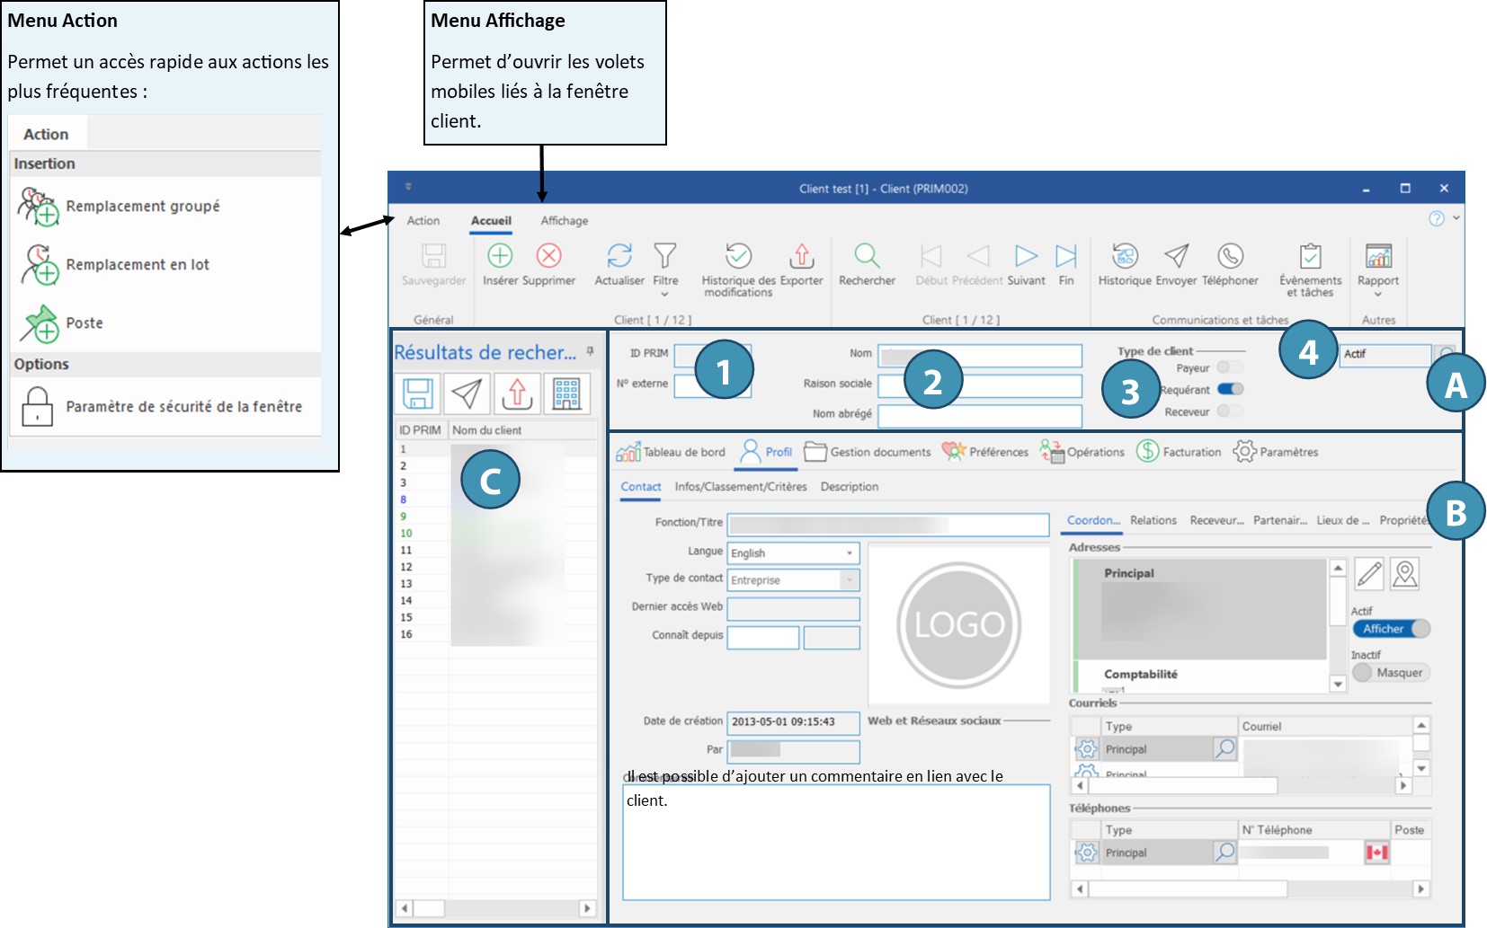The height and width of the screenshot is (928, 1487).
Task: Expand the Rapport dropdown menu
Action: coord(1377,295)
